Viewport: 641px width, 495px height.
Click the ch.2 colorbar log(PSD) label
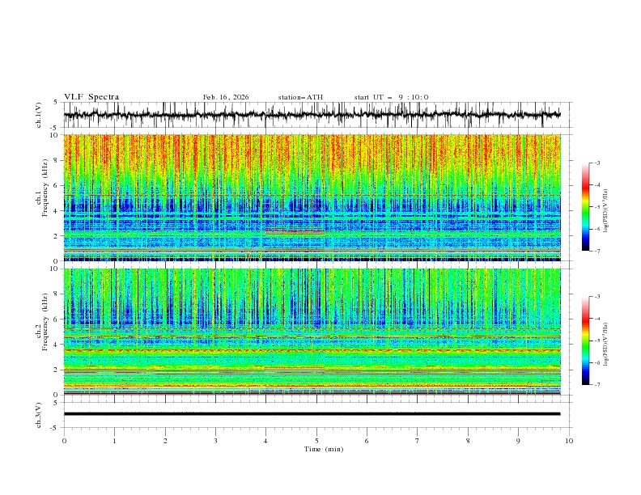605,345
